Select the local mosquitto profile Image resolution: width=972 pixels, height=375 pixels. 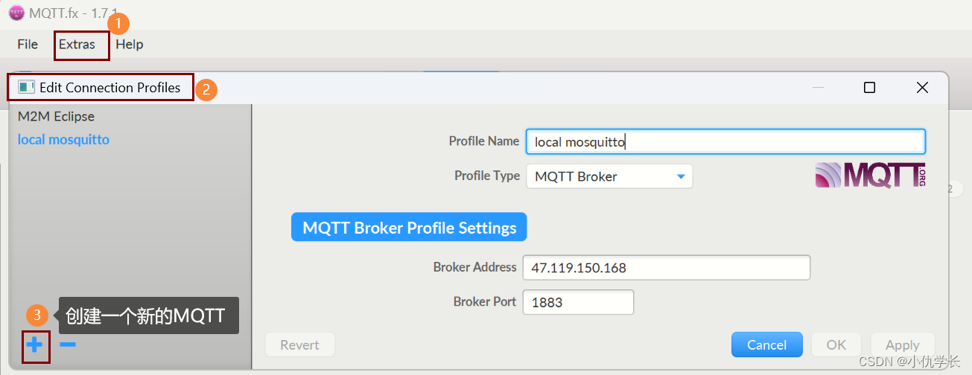[63, 139]
